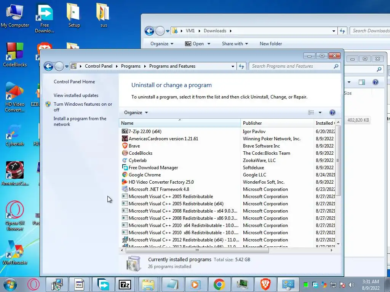Launch HD Video Converter desktop shortcut
This screenshot has height=292, width=390.
coord(15,97)
